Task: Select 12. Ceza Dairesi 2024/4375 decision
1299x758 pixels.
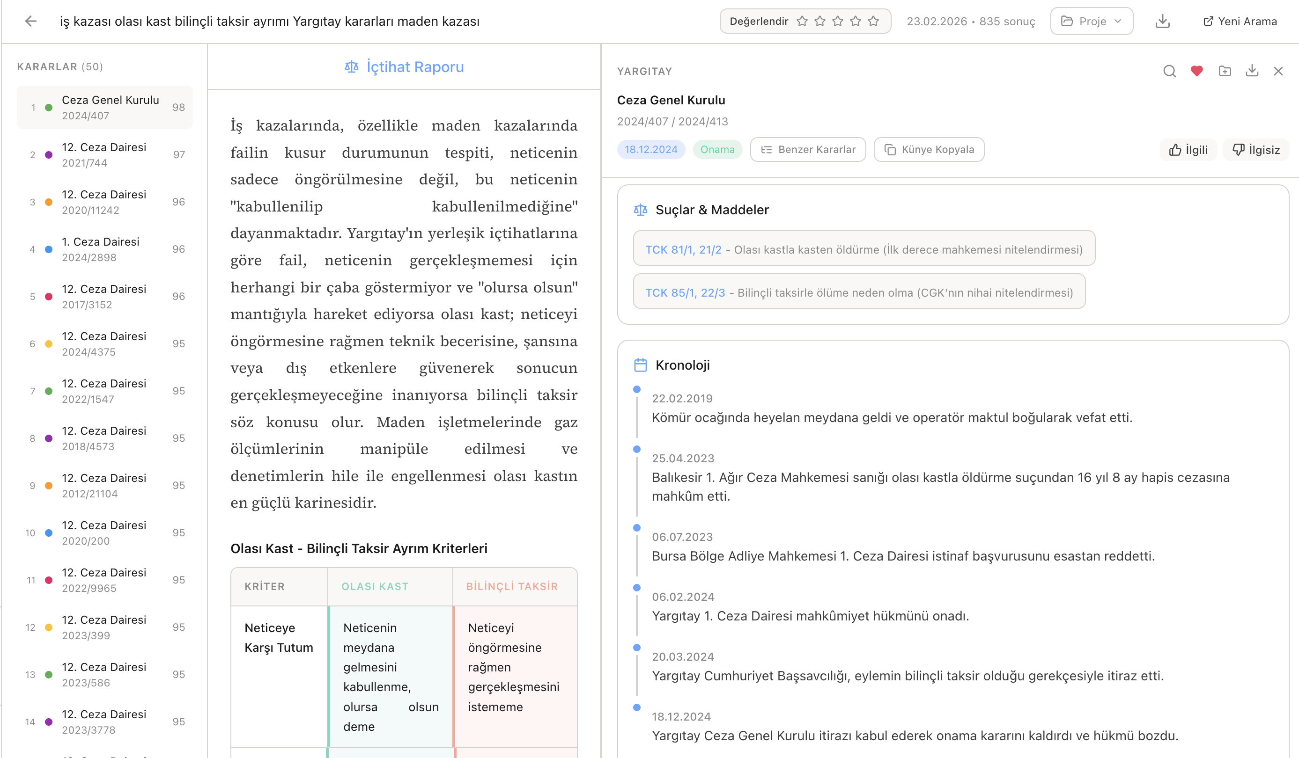Action: [105, 344]
